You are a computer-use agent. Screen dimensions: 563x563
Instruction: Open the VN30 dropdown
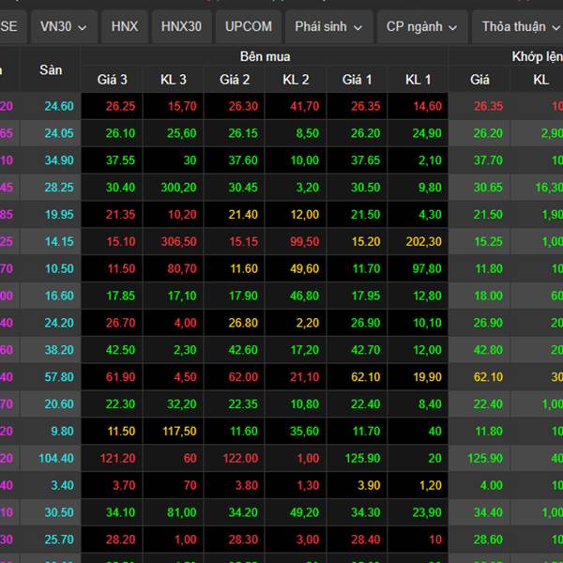click(64, 26)
